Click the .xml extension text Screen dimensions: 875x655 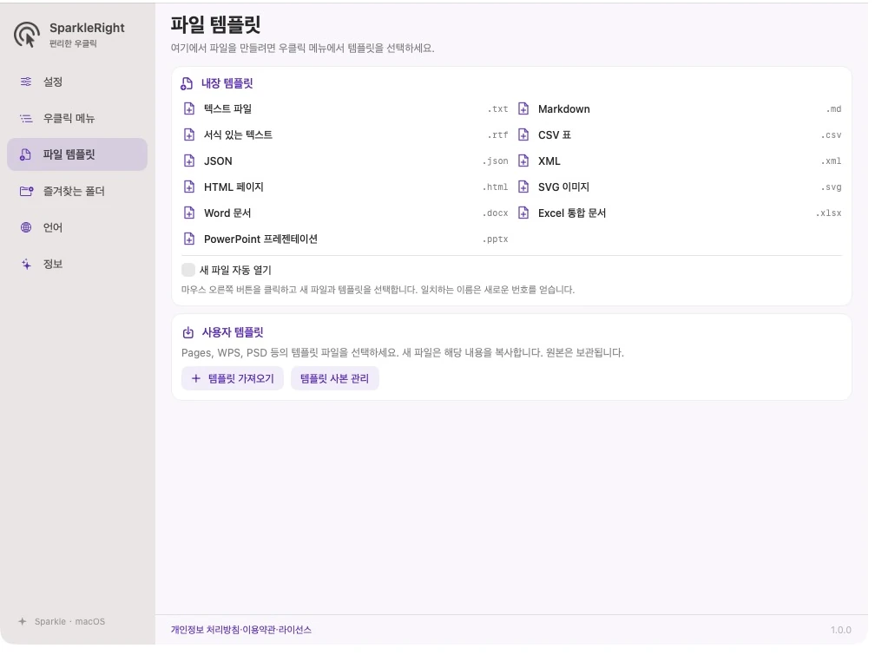click(832, 161)
